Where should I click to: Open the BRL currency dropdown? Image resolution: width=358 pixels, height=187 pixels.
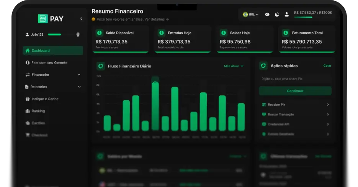coord(250,15)
